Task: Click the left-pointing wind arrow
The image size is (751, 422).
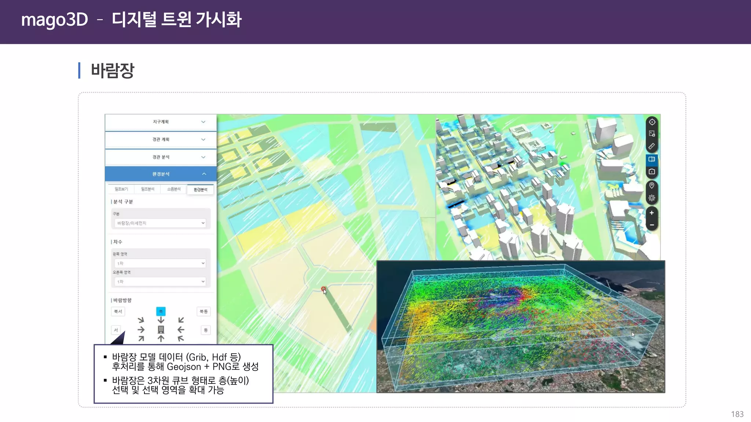Action: coord(181,330)
